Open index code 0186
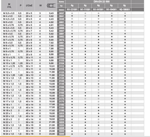Screen dimensions: 150x137 click(61, 110)
